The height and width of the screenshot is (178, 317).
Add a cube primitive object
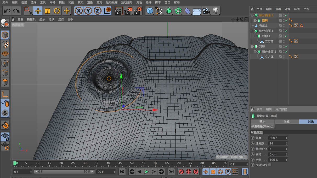(150, 11)
